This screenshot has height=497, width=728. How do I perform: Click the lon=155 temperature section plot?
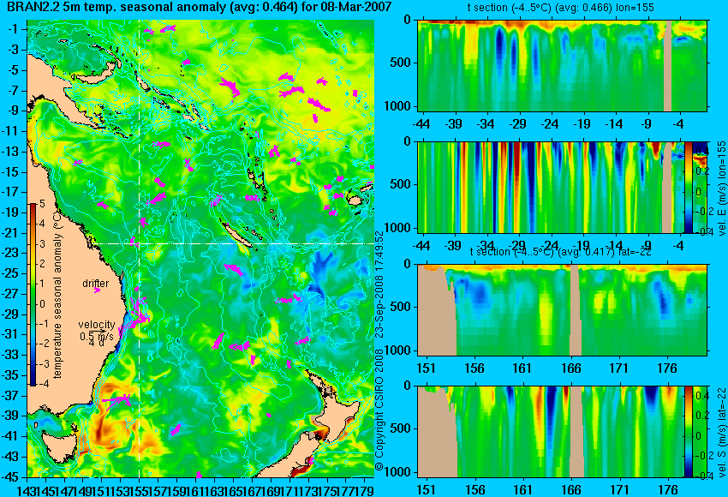(x=562, y=65)
